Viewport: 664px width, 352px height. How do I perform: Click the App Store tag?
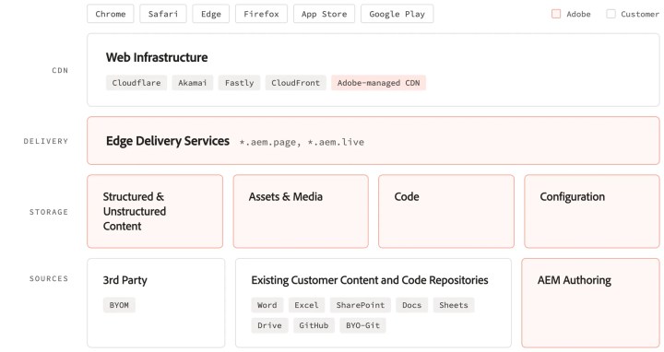point(324,14)
